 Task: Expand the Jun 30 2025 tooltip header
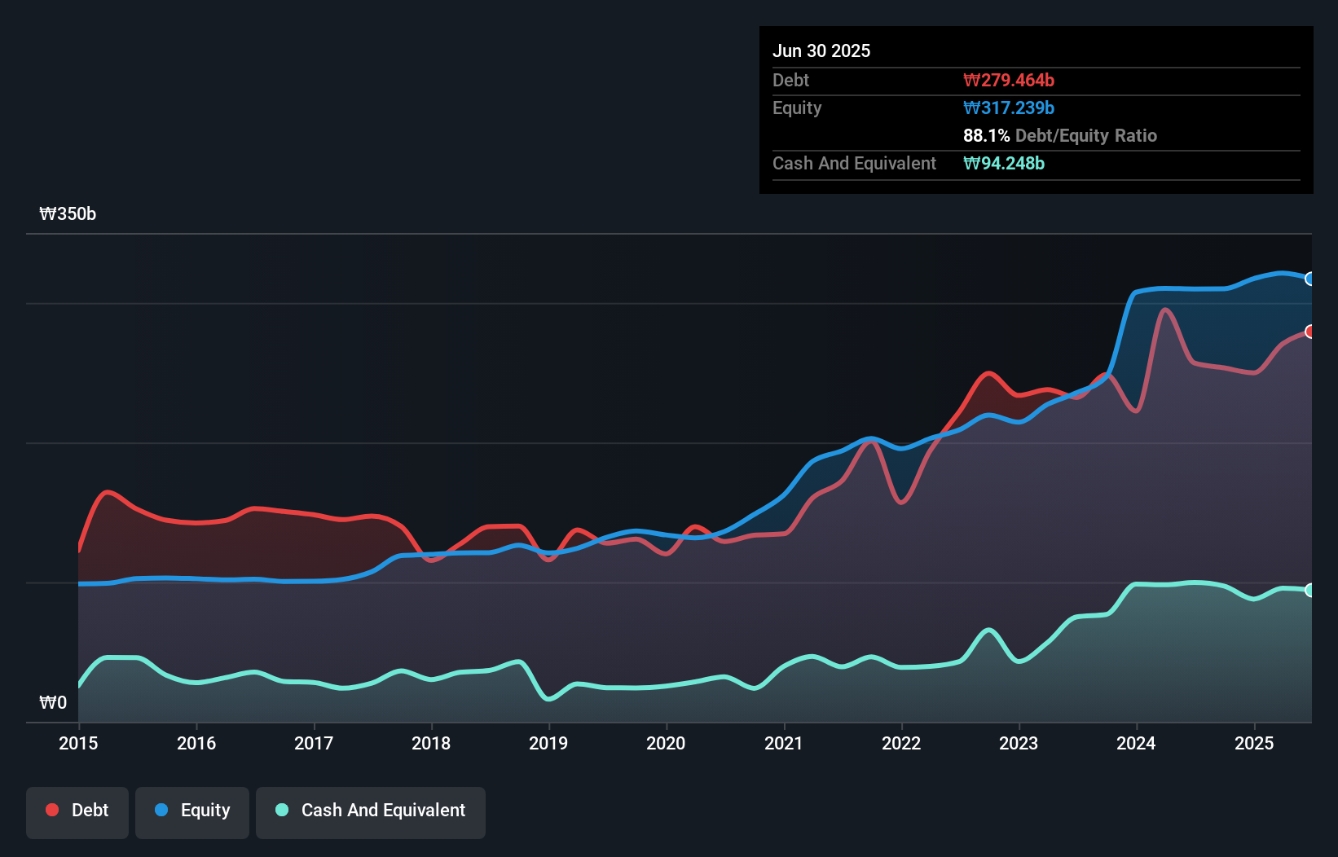tap(821, 51)
